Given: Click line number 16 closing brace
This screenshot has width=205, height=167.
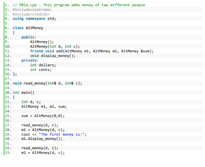Looking at the screenshot, I should (15, 74).
